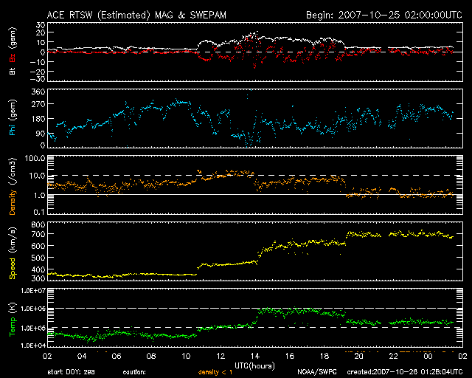The image size is (472, 378).
Task: Click the title 'ACE RTSW (Estimated) MAG & SWEPAM'
Action: [136, 15]
